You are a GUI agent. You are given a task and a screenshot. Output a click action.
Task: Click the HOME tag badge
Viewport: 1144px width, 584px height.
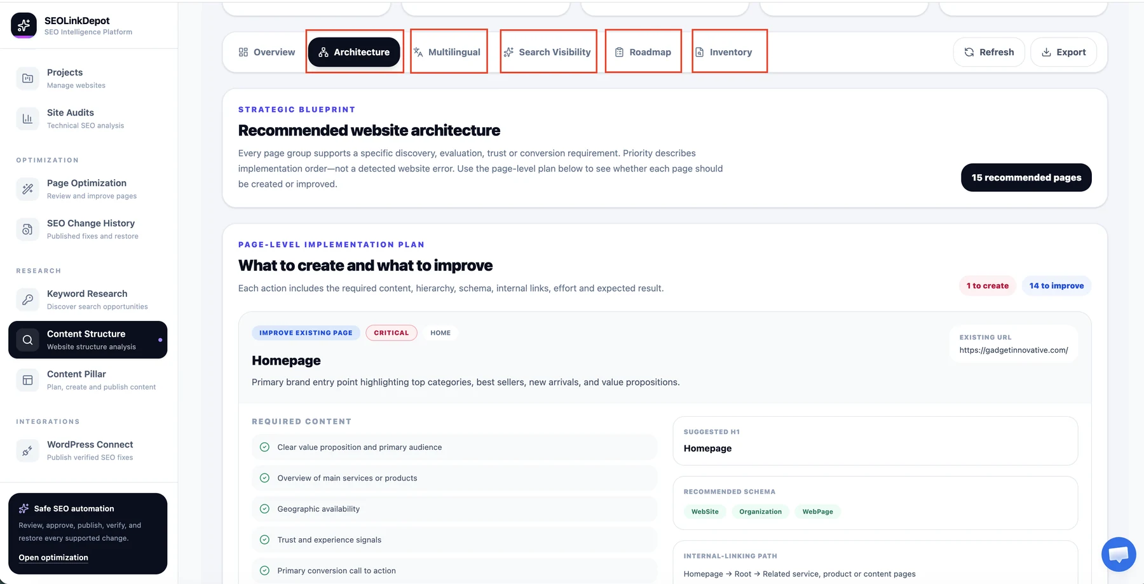tap(440, 333)
